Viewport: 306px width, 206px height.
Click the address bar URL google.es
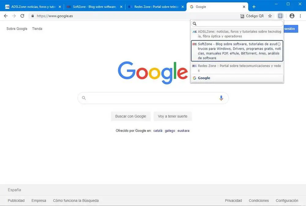pyautogui.click(x=55, y=16)
